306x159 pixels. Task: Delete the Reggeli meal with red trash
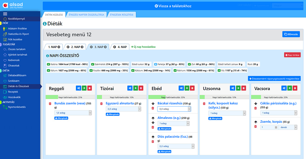(x=90, y=88)
